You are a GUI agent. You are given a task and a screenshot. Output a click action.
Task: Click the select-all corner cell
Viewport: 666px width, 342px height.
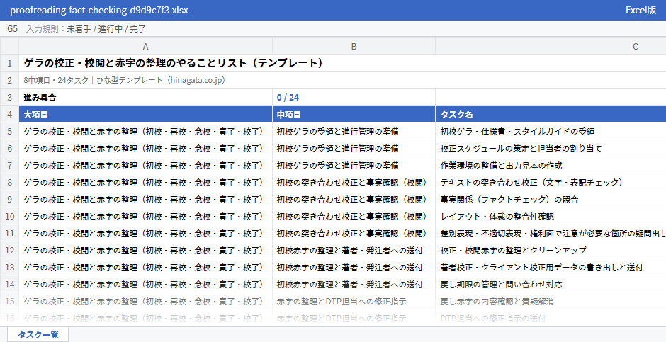[x=9, y=46]
